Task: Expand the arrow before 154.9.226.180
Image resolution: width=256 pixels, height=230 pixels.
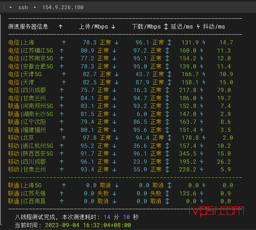Action: pos(35,7)
